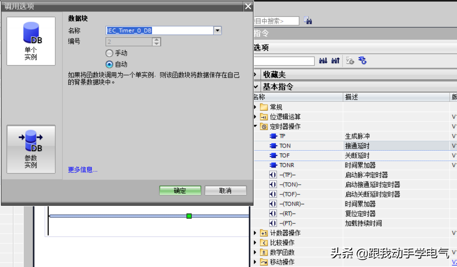The image size is (457, 267).
Task: Click the search downward icon in instructions options
Action: [x=323, y=61]
